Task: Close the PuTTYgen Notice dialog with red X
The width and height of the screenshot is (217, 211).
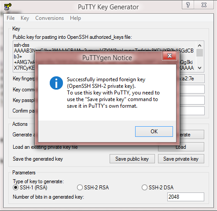Action: point(169,56)
